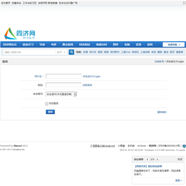The height and width of the screenshot is (186, 186).
Task: Focus the username input field
Action: [x=64, y=76]
